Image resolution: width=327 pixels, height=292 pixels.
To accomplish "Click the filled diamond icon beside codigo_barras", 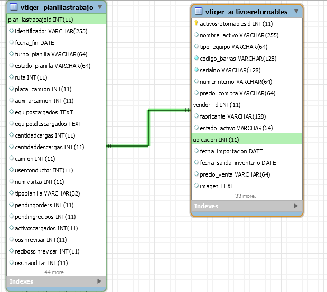I will tap(196, 58).
